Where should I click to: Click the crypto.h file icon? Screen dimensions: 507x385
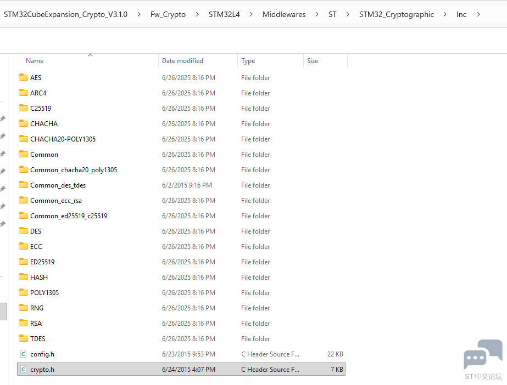[x=23, y=369]
